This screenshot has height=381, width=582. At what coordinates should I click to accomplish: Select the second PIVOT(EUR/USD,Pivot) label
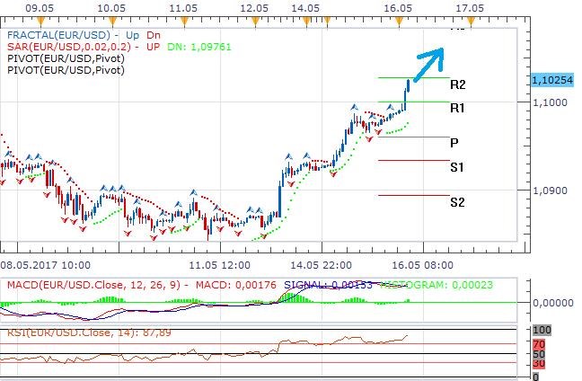pyautogui.click(x=65, y=69)
